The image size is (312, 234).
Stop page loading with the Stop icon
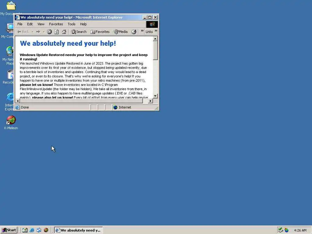(x=49, y=32)
